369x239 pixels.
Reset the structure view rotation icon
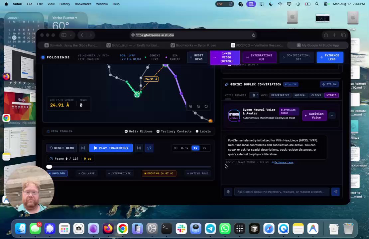click(x=206, y=106)
